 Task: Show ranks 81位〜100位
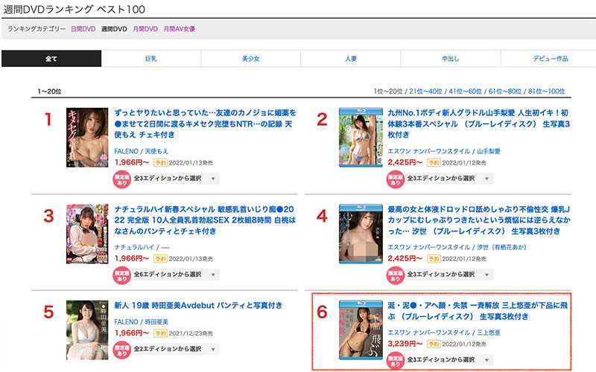545,92
